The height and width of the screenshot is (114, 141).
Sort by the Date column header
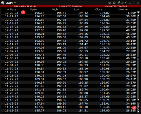13,9
